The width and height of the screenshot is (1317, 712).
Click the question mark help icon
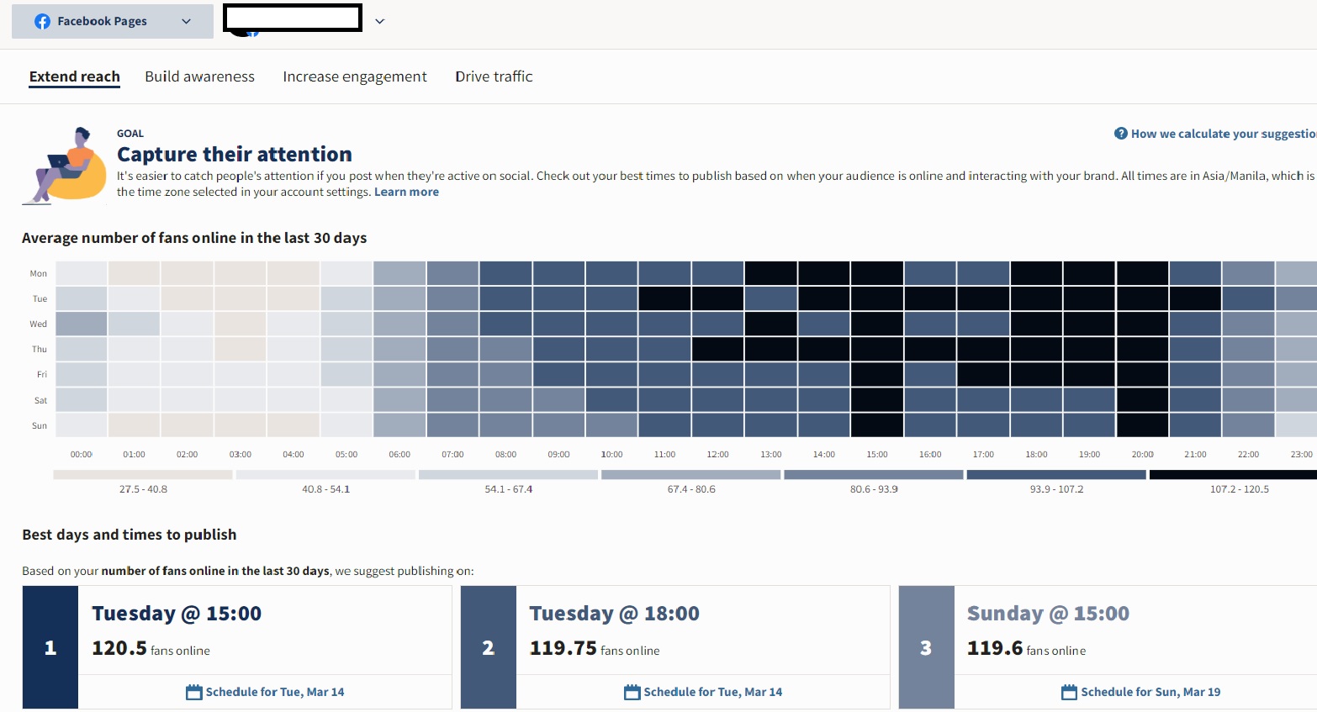tap(1121, 134)
